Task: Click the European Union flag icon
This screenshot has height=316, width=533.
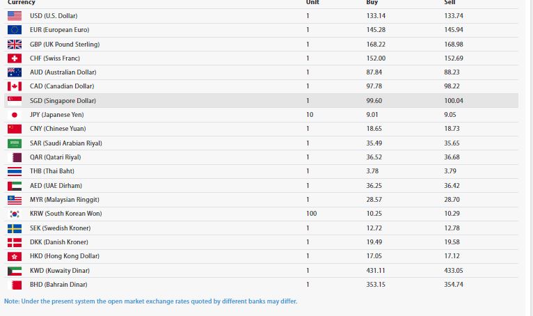Action: coord(15,30)
